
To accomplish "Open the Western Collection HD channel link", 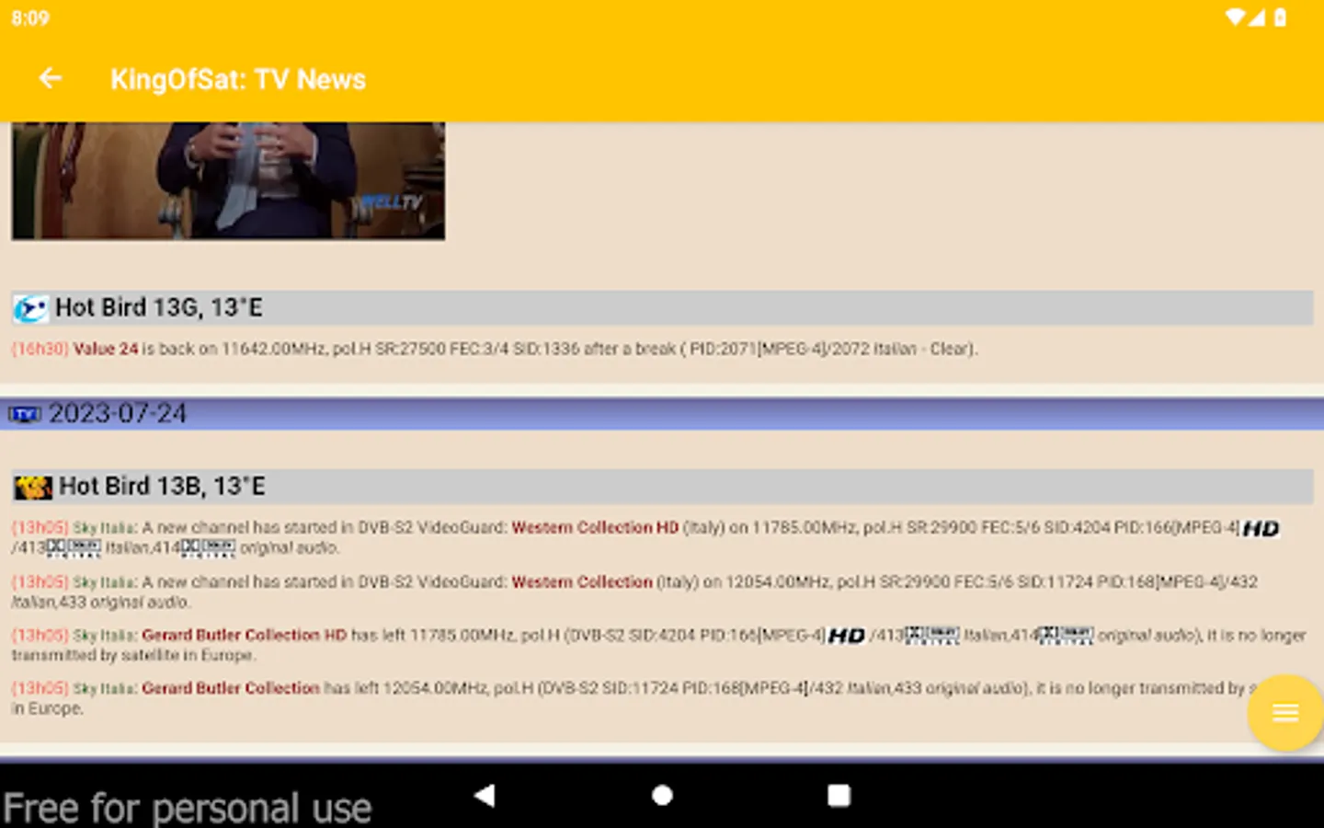I will [595, 527].
